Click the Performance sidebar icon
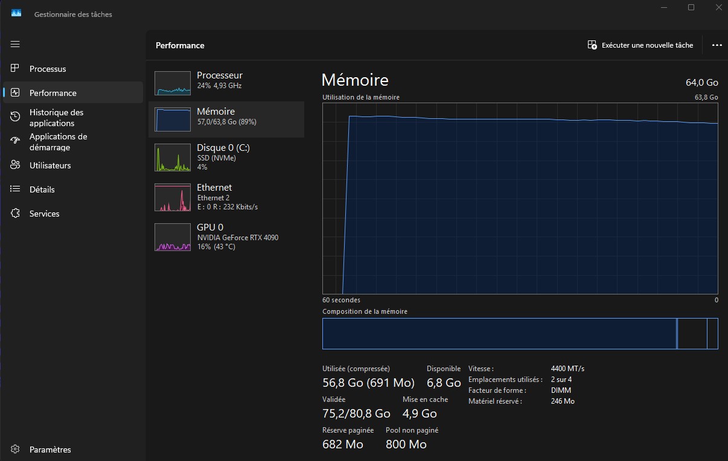 pyautogui.click(x=16, y=93)
